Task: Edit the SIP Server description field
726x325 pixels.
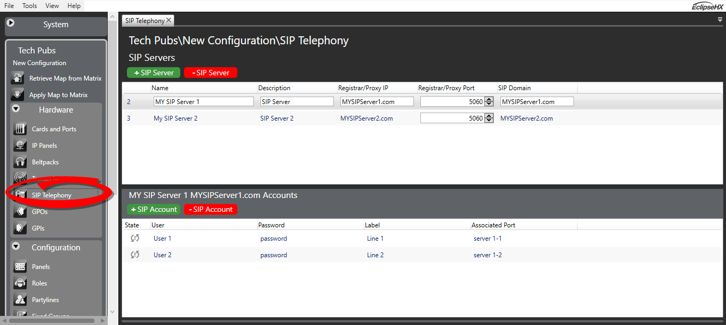Action: pos(297,101)
